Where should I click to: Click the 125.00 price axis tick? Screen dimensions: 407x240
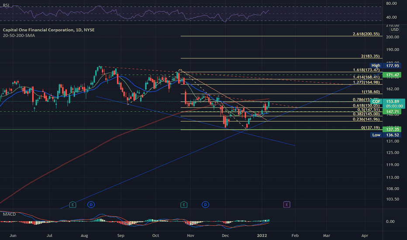tap(393, 153)
